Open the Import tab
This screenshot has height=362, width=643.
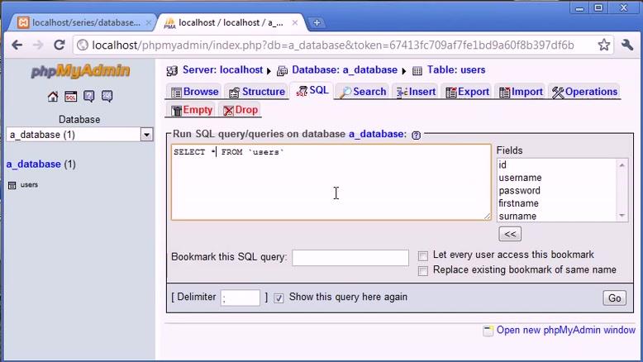pos(522,92)
